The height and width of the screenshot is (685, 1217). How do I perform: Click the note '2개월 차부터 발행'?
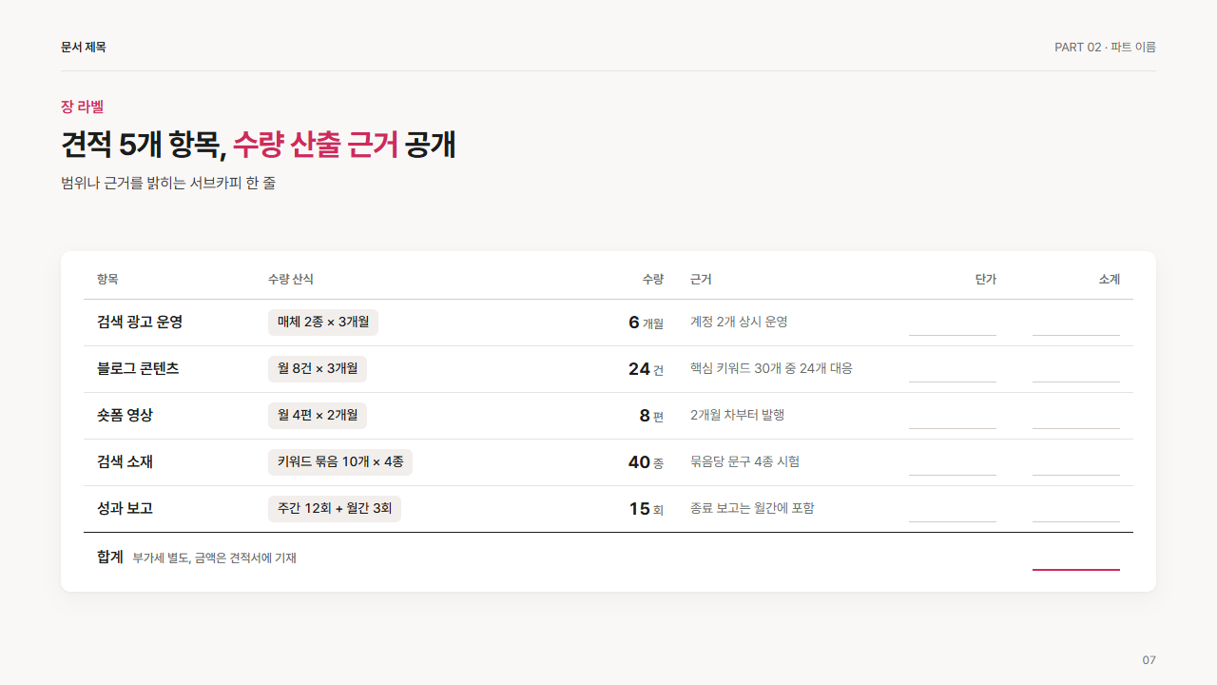pos(737,415)
